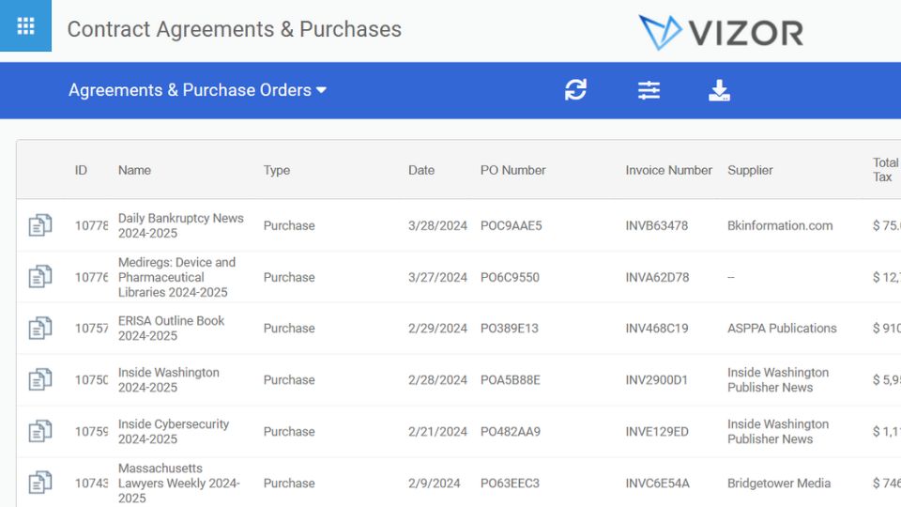Click the date 2/21/2024
Viewport: 901px width, 507px height.
click(x=437, y=432)
